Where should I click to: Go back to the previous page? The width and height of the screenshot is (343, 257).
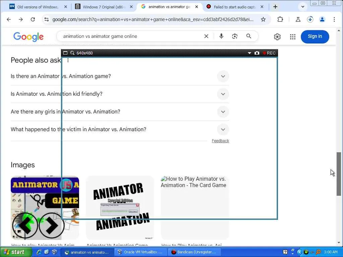[9, 19]
